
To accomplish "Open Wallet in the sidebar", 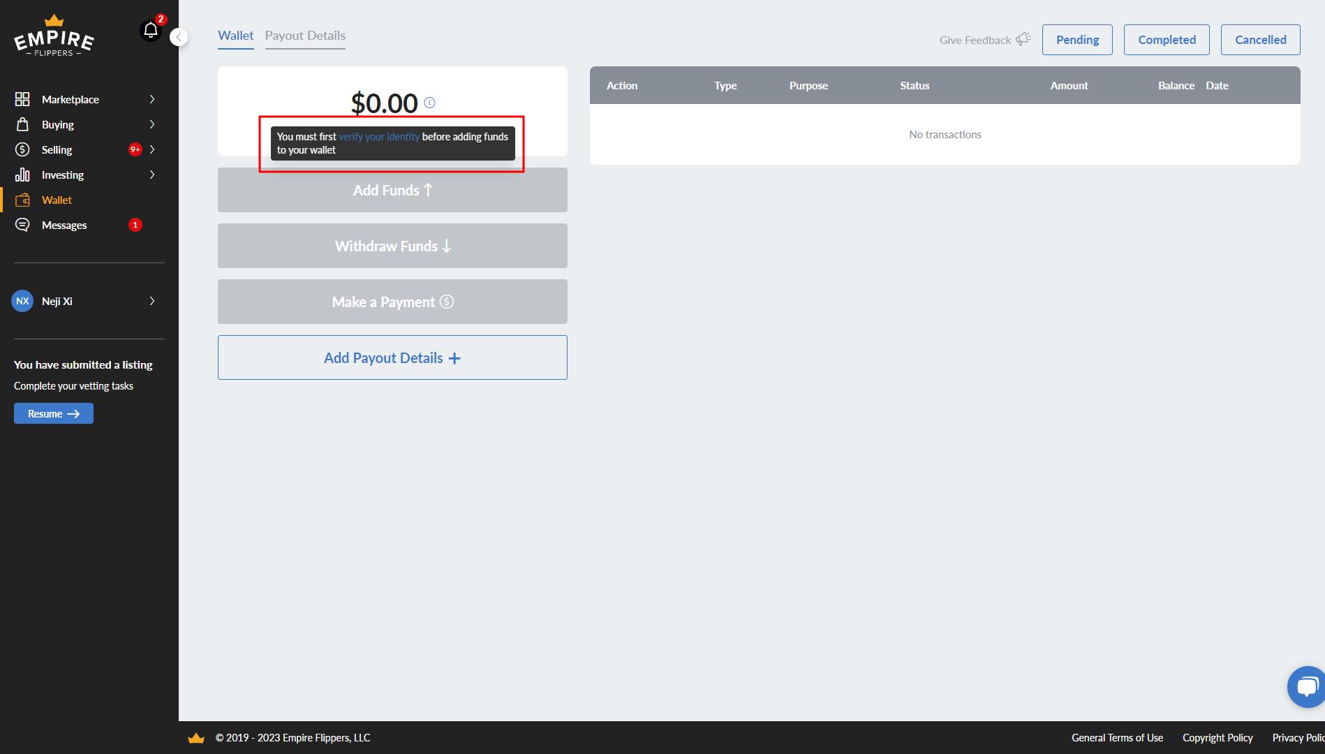I will (57, 200).
